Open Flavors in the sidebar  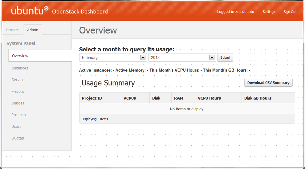(18, 91)
